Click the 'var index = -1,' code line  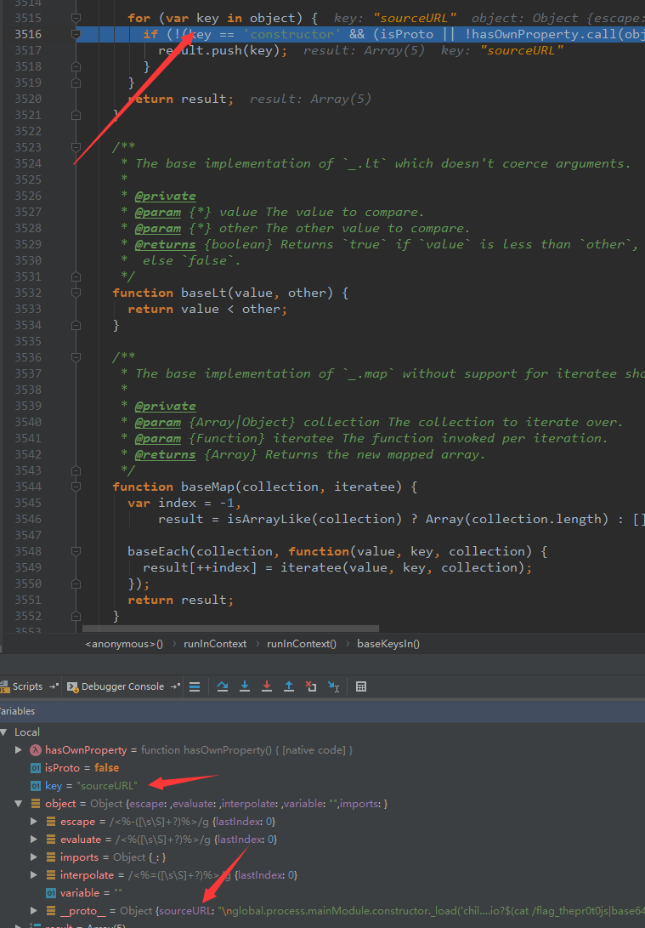184,503
